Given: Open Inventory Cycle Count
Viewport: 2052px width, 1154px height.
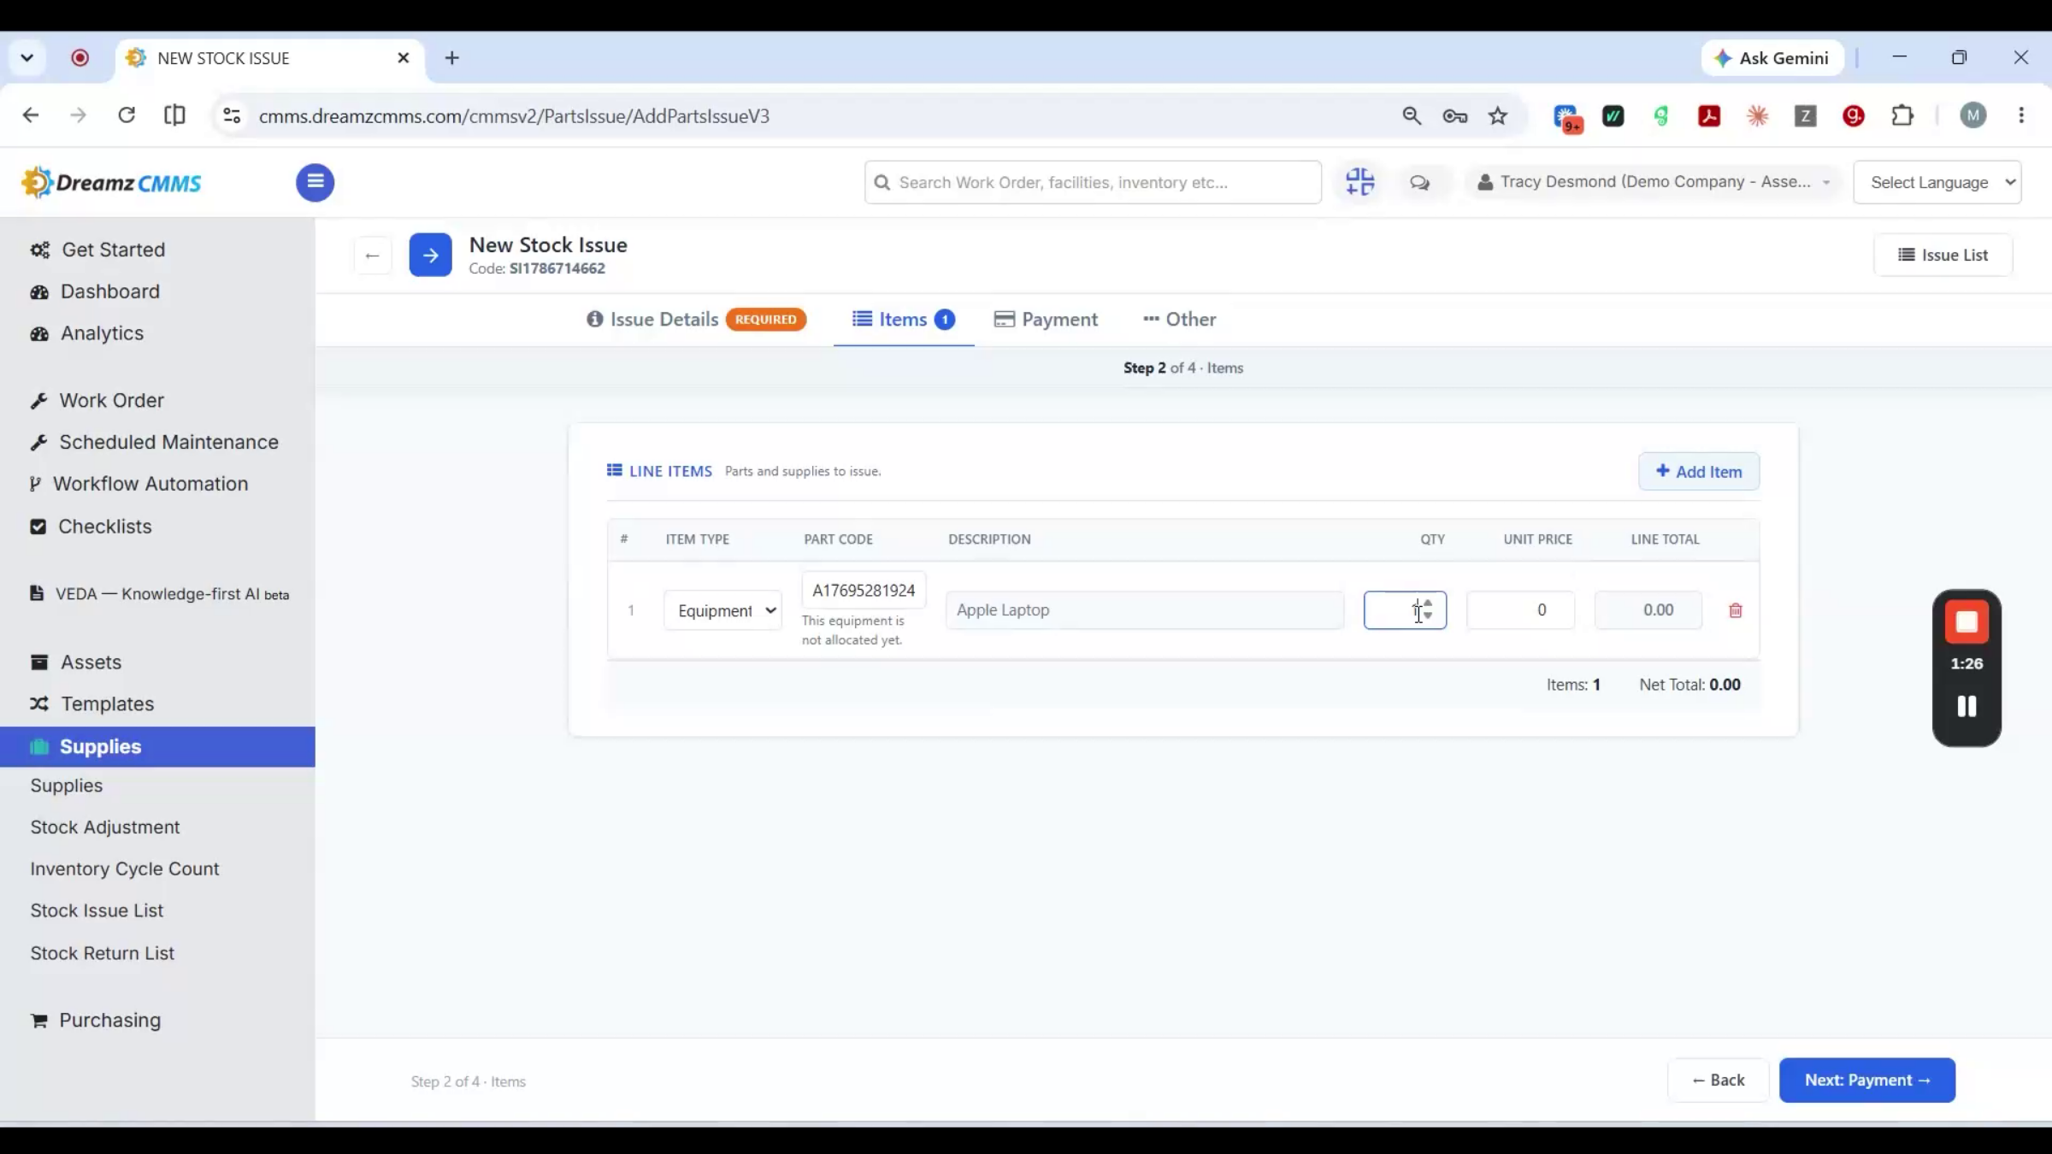Looking at the screenshot, I should coord(125,869).
